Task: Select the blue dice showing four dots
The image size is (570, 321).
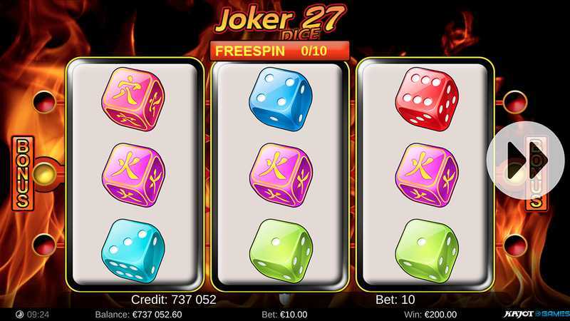Action: click(280, 98)
